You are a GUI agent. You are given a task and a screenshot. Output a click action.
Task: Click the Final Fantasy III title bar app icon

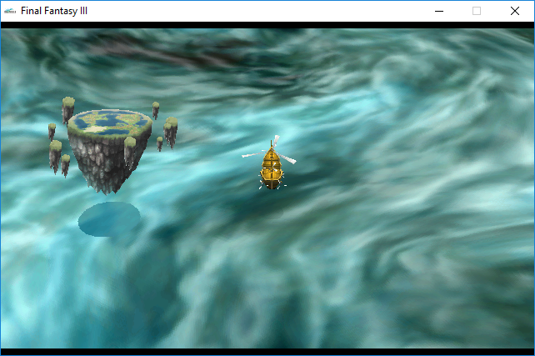(x=10, y=11)
